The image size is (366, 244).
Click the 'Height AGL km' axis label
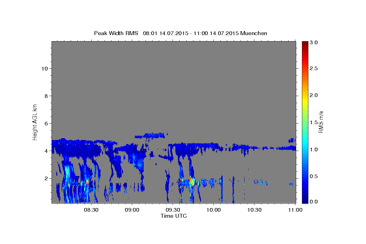pyautogui.click(x=35, y=122)
